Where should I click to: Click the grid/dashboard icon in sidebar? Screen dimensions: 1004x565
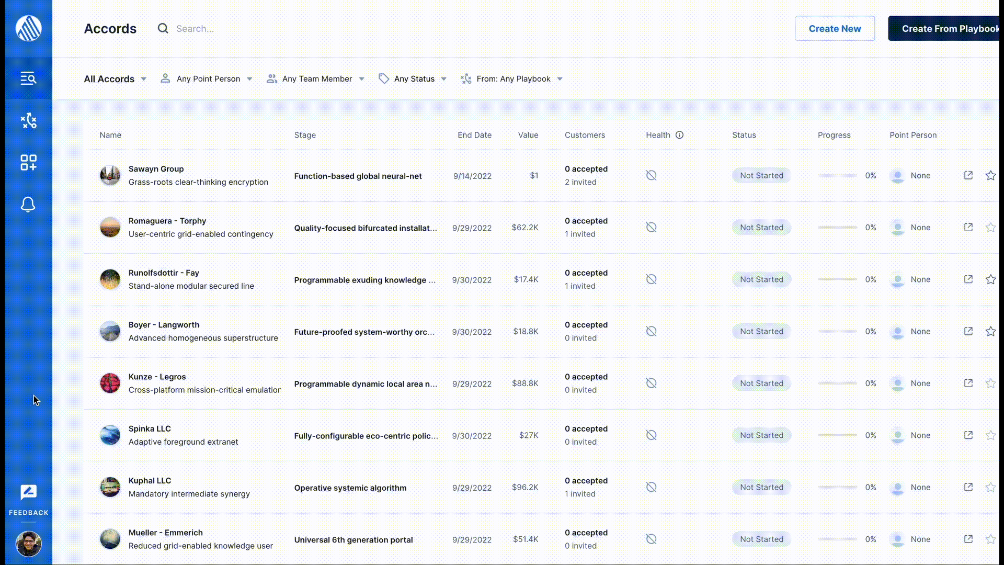point(28,162)
